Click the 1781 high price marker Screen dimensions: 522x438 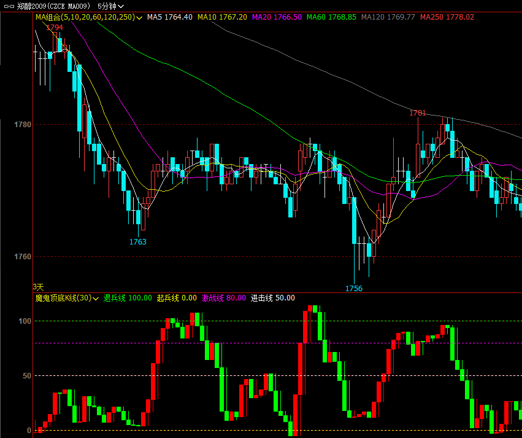point(418,112)
